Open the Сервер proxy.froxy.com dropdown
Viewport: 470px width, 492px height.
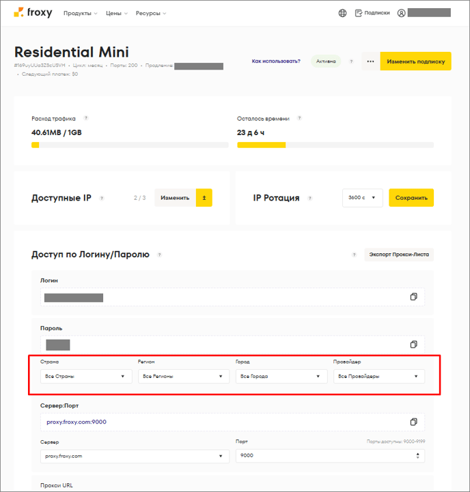135,457
